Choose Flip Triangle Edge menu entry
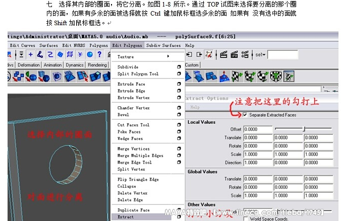341x221 pixels. (138, 179)
